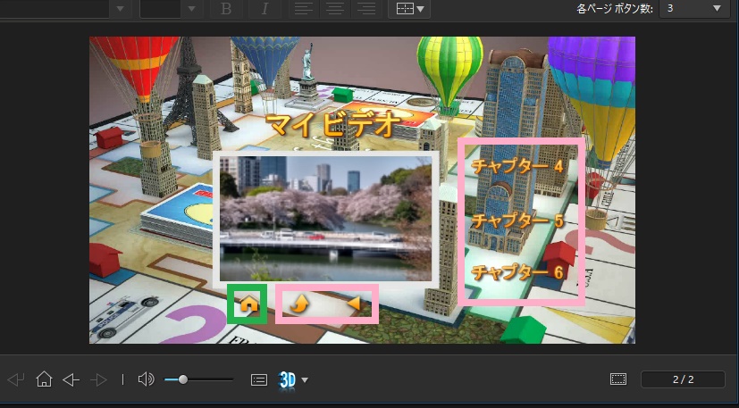Toggle bold text formatting
739x408 pixels.
226,9
